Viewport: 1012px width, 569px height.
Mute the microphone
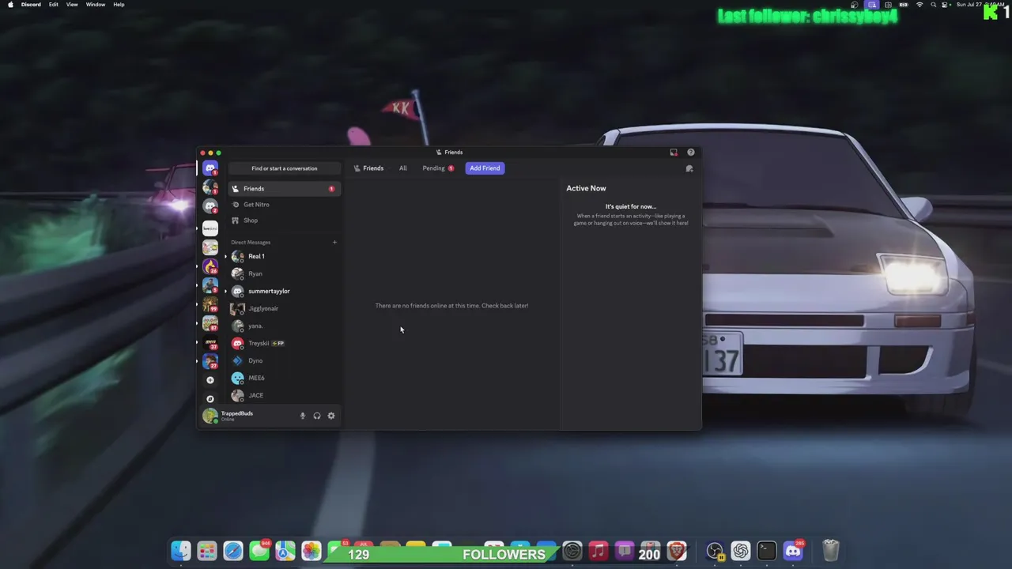click(x=302, y=416)
